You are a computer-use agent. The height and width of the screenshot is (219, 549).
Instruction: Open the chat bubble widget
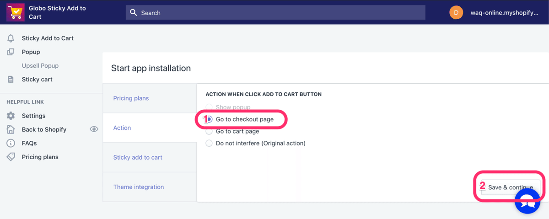[x=527, y=201]
